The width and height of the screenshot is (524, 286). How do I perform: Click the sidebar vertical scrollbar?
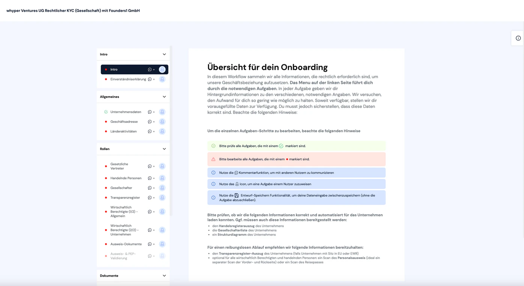click(171, 131)
